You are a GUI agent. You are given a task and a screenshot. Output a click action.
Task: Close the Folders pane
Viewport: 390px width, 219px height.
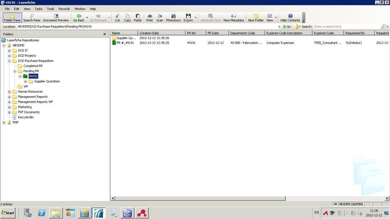coord(105,34)
